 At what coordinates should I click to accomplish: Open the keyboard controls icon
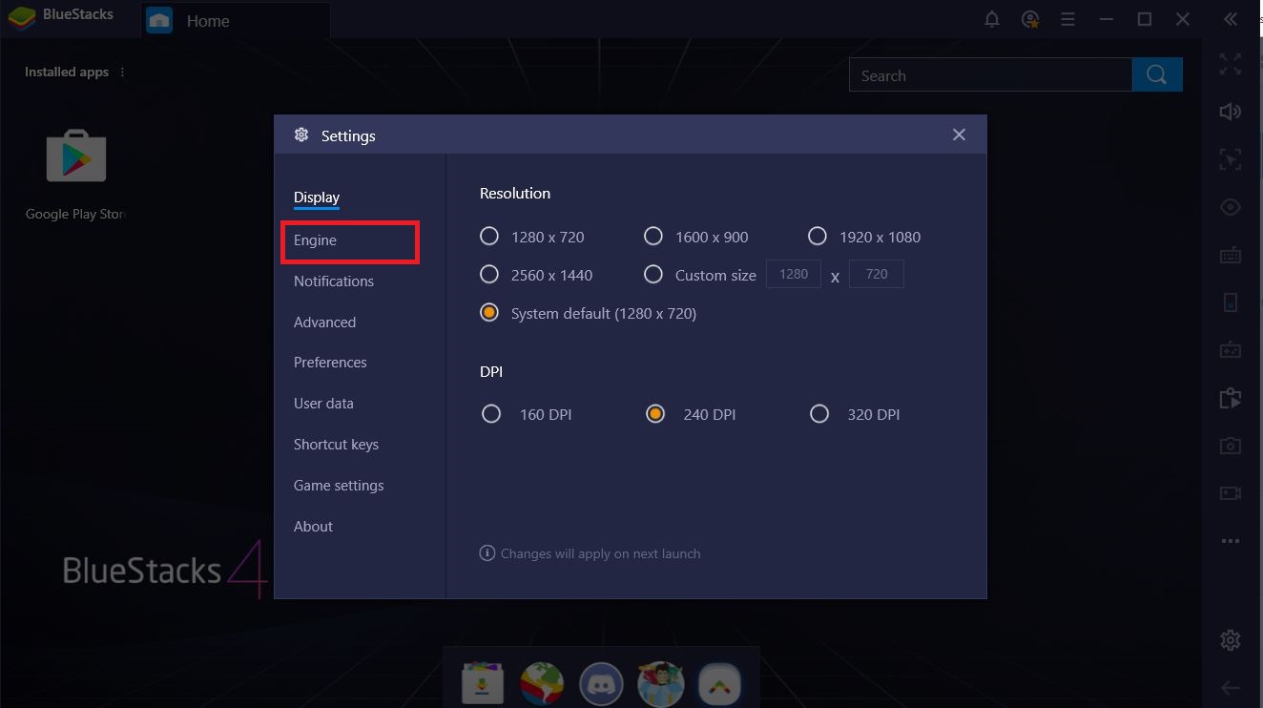click(1231, 255)
